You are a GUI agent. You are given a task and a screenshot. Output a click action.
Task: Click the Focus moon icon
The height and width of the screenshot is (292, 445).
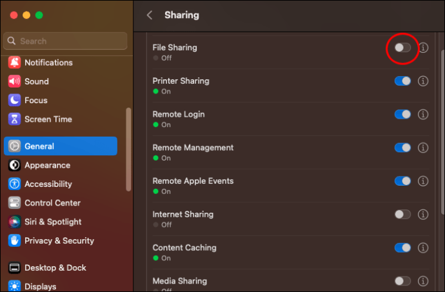pos(14,101)
